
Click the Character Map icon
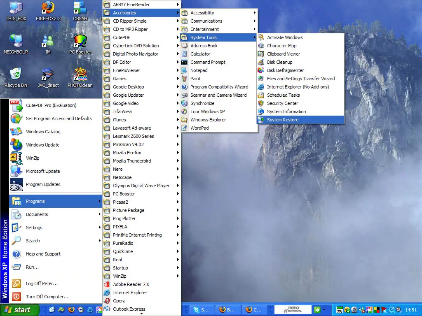[x=261, y=46]
